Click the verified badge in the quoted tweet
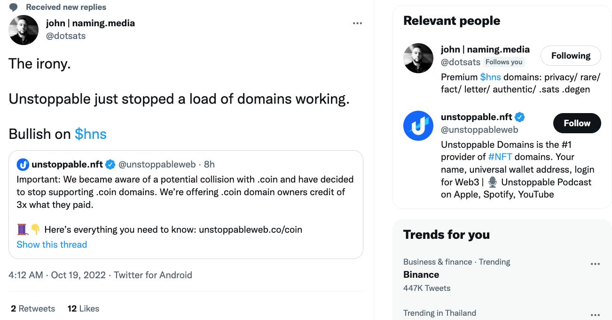This screenshot has height=320, width=612. (x=110, y=164)
